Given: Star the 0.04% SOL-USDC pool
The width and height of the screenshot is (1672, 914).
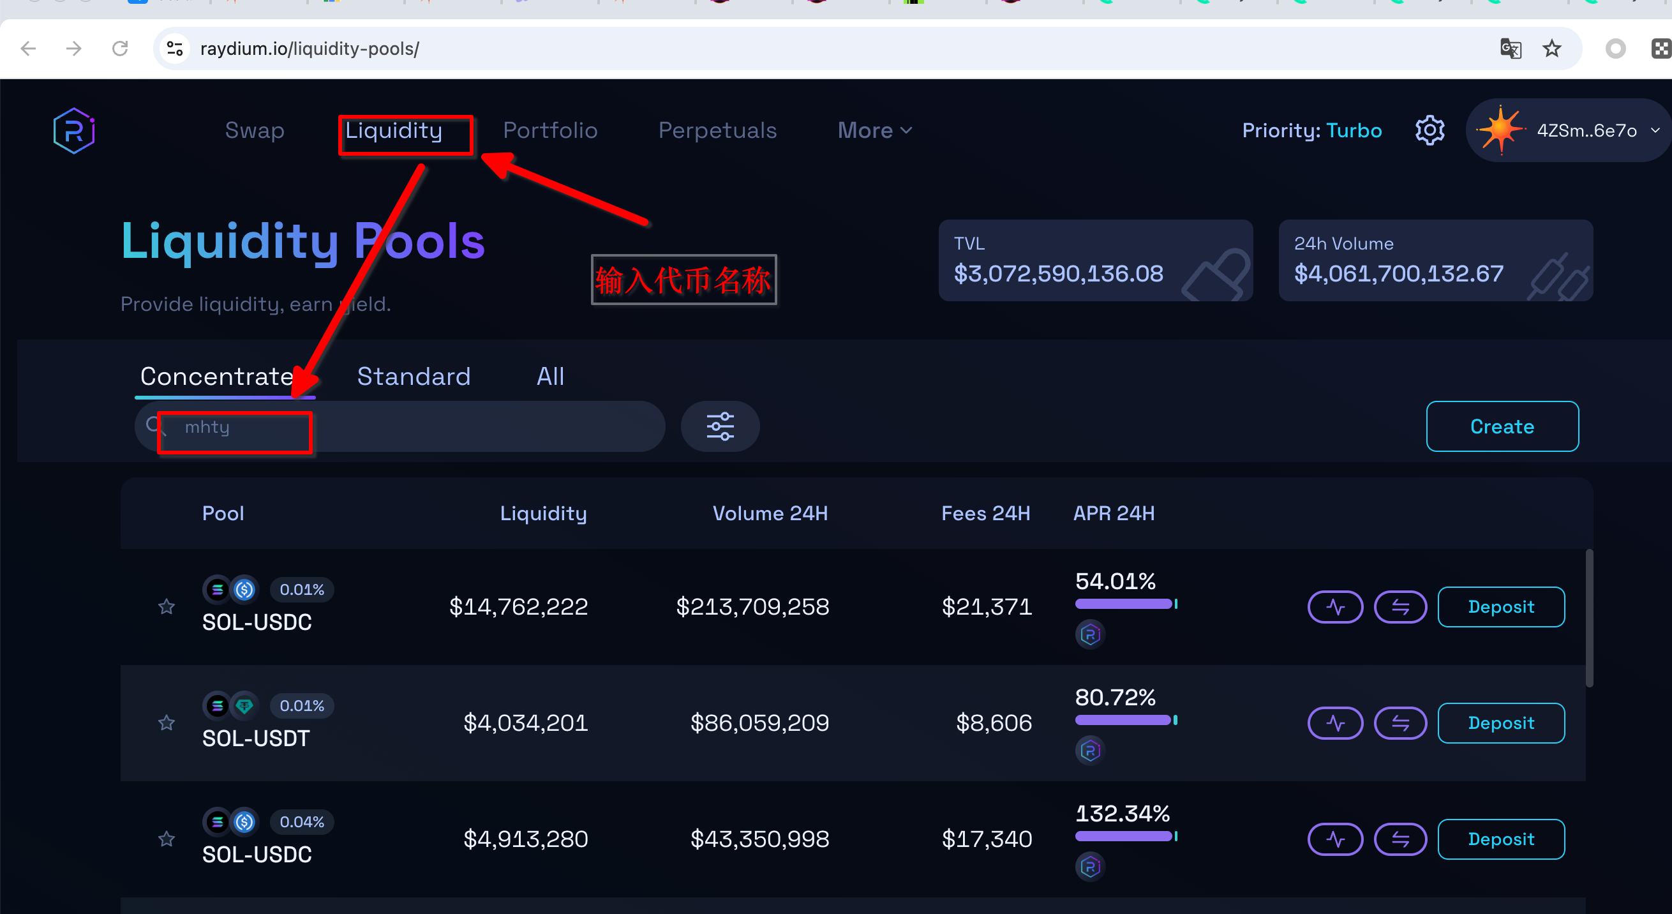Looking at the screenshot, I should 167,839.
